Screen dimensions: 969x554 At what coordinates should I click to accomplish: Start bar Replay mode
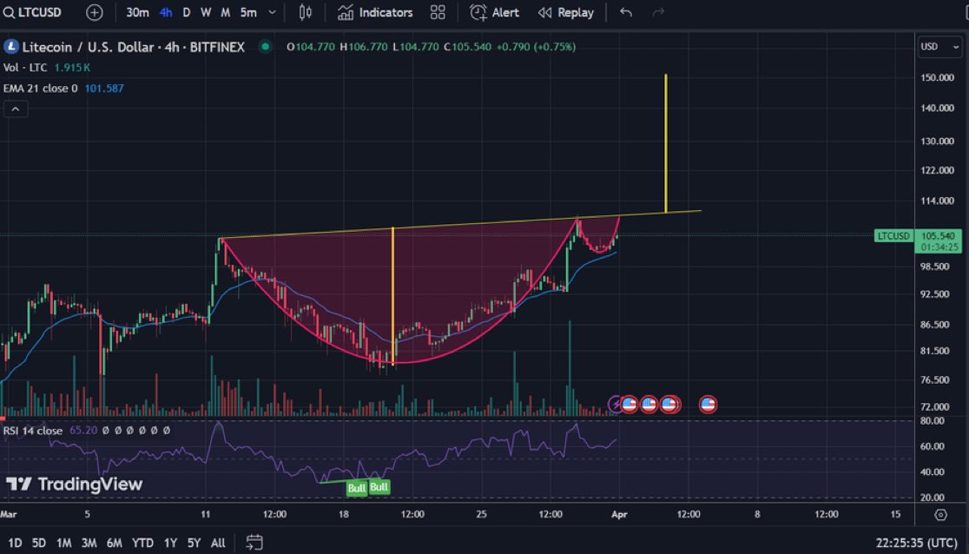(x=565, y=12)
